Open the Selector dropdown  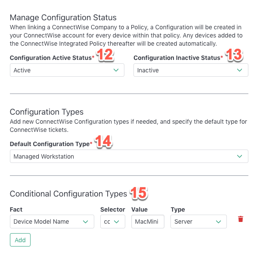113,222
